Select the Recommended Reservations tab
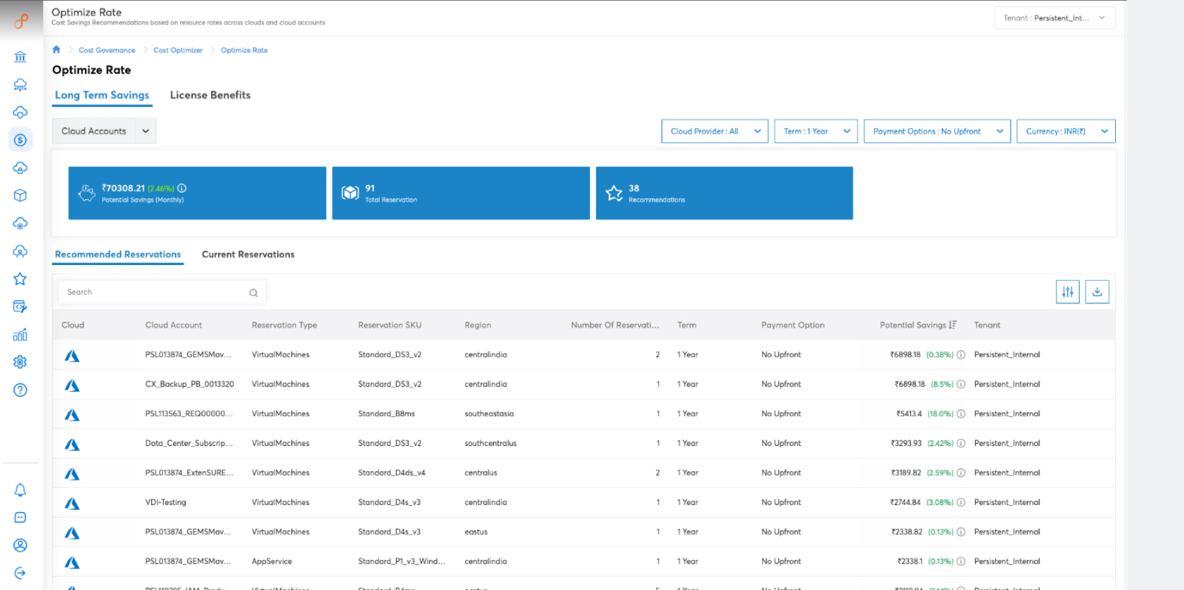The image size is (1184, 590). (x=118, y=255)
